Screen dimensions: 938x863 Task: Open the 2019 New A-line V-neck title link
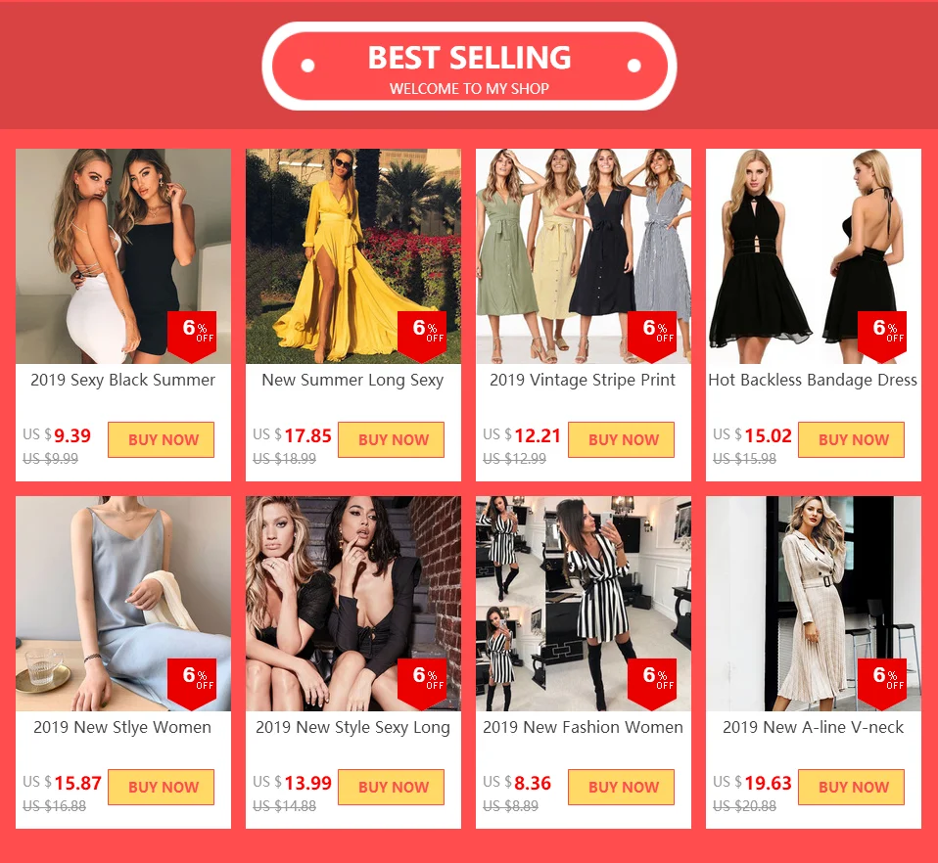(x=813, y=727)
